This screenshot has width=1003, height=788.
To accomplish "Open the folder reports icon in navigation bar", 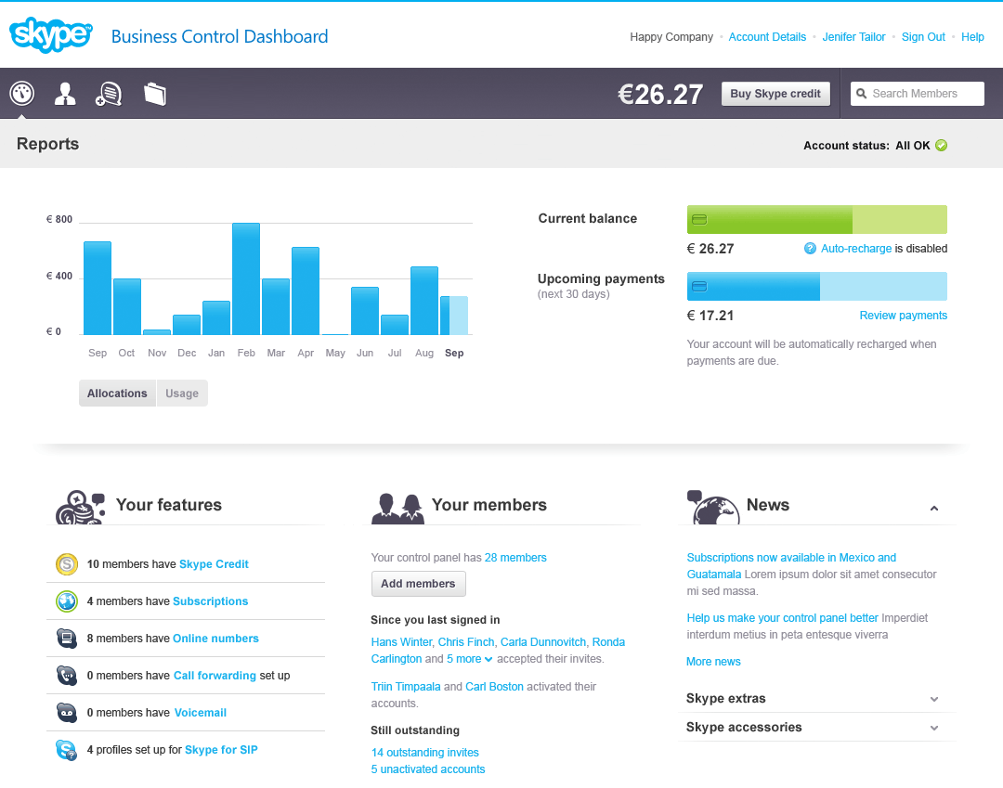I will pos(155,93).
